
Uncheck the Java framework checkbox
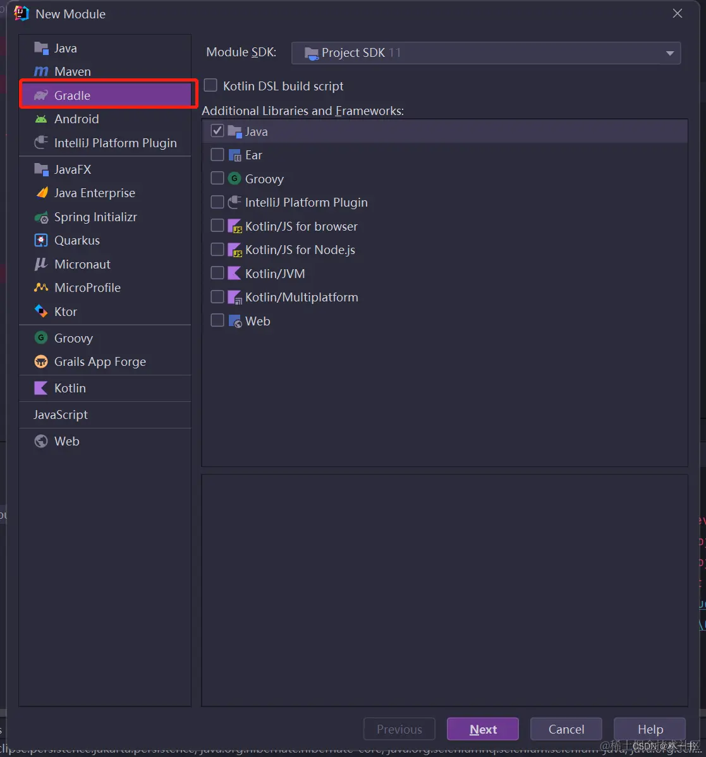click(x=217, y=131)
